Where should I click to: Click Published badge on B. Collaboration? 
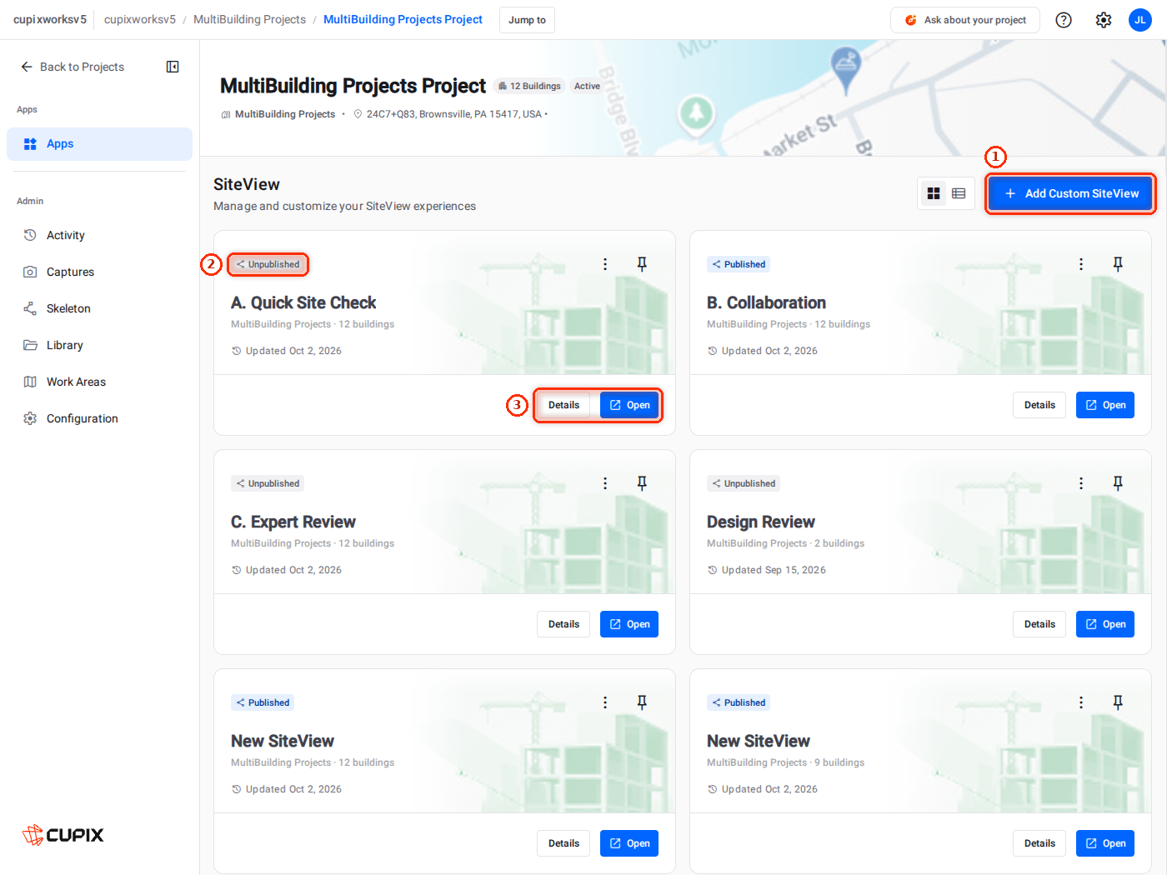point(739,264)
